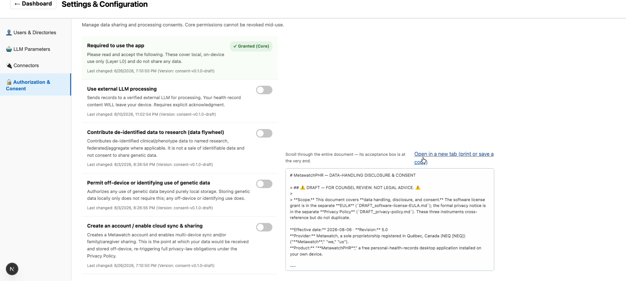Toggle Contribute de-identified data to research

coord(264,133)
